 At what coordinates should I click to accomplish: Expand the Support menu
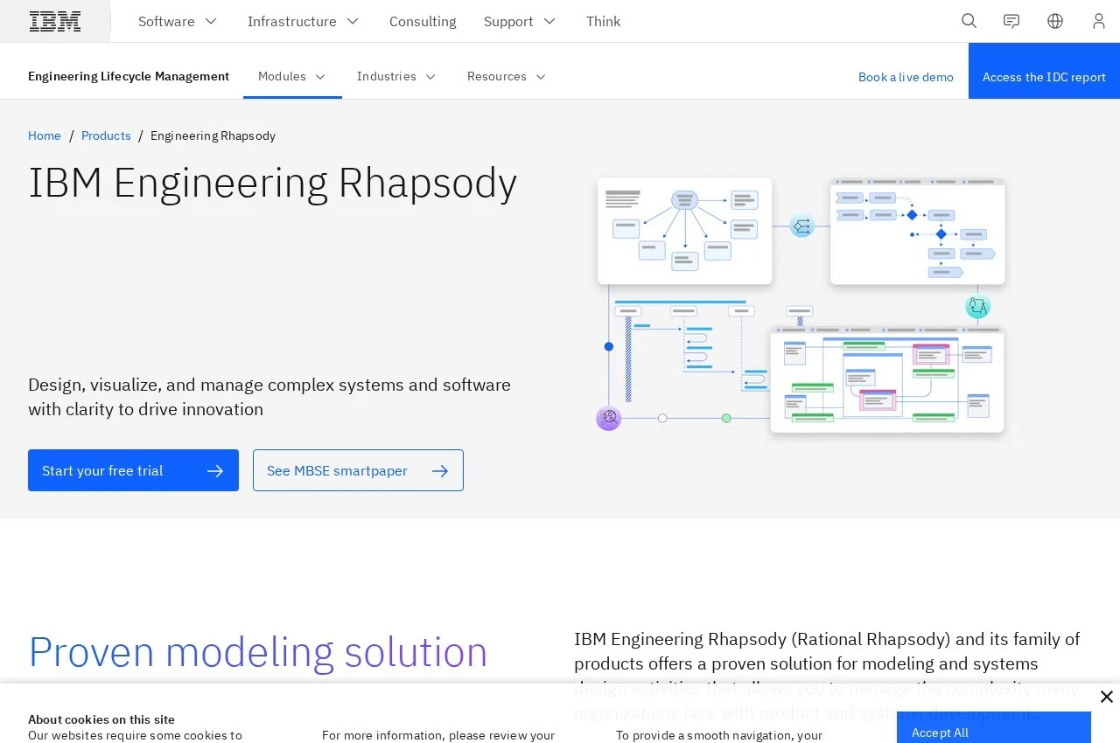click(520, 21)
